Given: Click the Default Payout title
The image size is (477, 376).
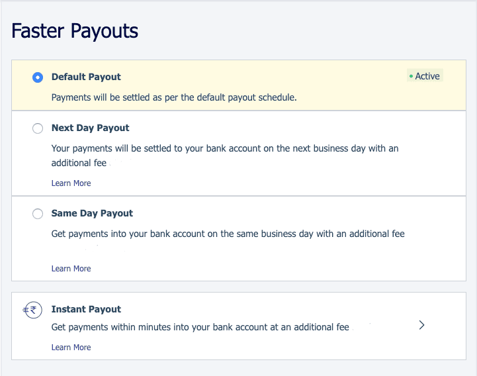Looking at the screenshot, I should (86, 77).
